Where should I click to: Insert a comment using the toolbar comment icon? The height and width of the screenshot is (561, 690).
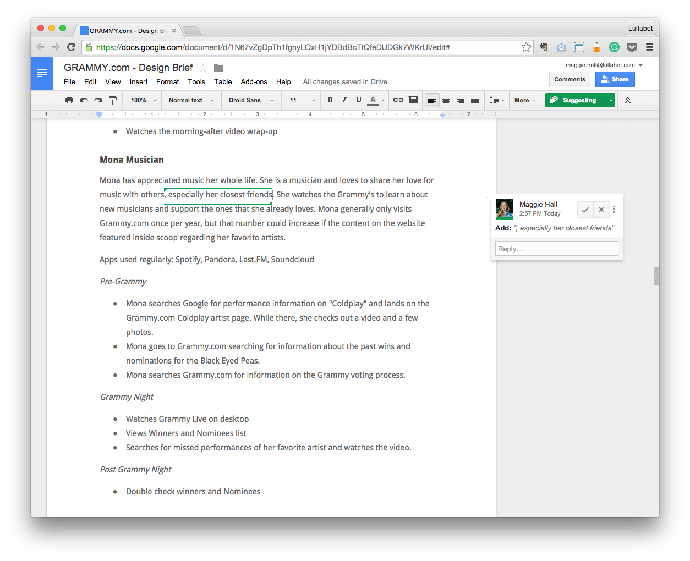[x=413, y=100]
